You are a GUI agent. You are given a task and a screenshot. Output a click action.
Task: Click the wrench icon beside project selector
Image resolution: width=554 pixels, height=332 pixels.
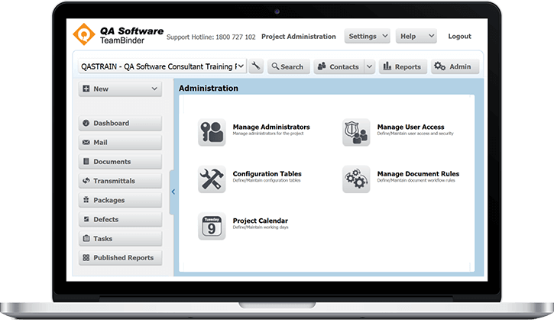tap(256, 66)
